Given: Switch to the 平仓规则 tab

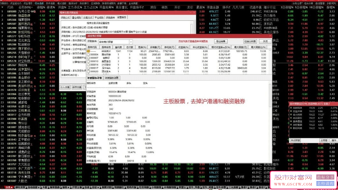Looking at the screenshot, I should coord(99,18).
